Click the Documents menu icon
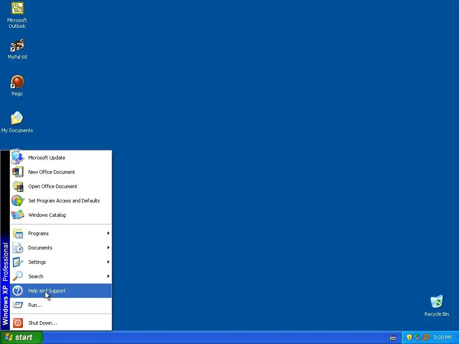This screenshot has width=459, height=344. (x=17, y=247)
